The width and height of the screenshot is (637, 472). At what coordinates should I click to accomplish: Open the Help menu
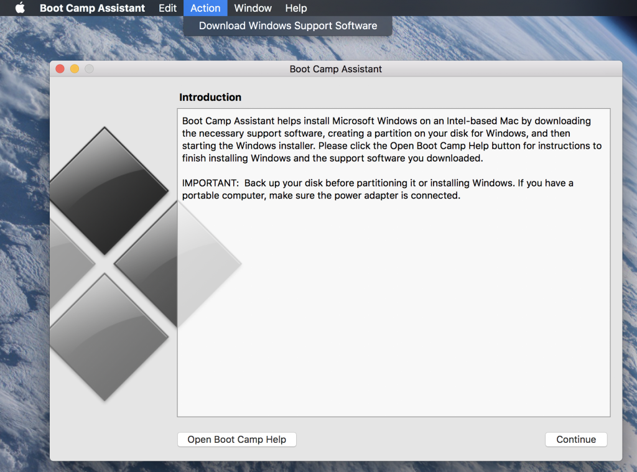point(295,8)
